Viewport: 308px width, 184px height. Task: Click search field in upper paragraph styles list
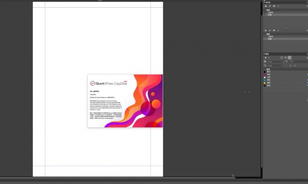tap(285, 10)
